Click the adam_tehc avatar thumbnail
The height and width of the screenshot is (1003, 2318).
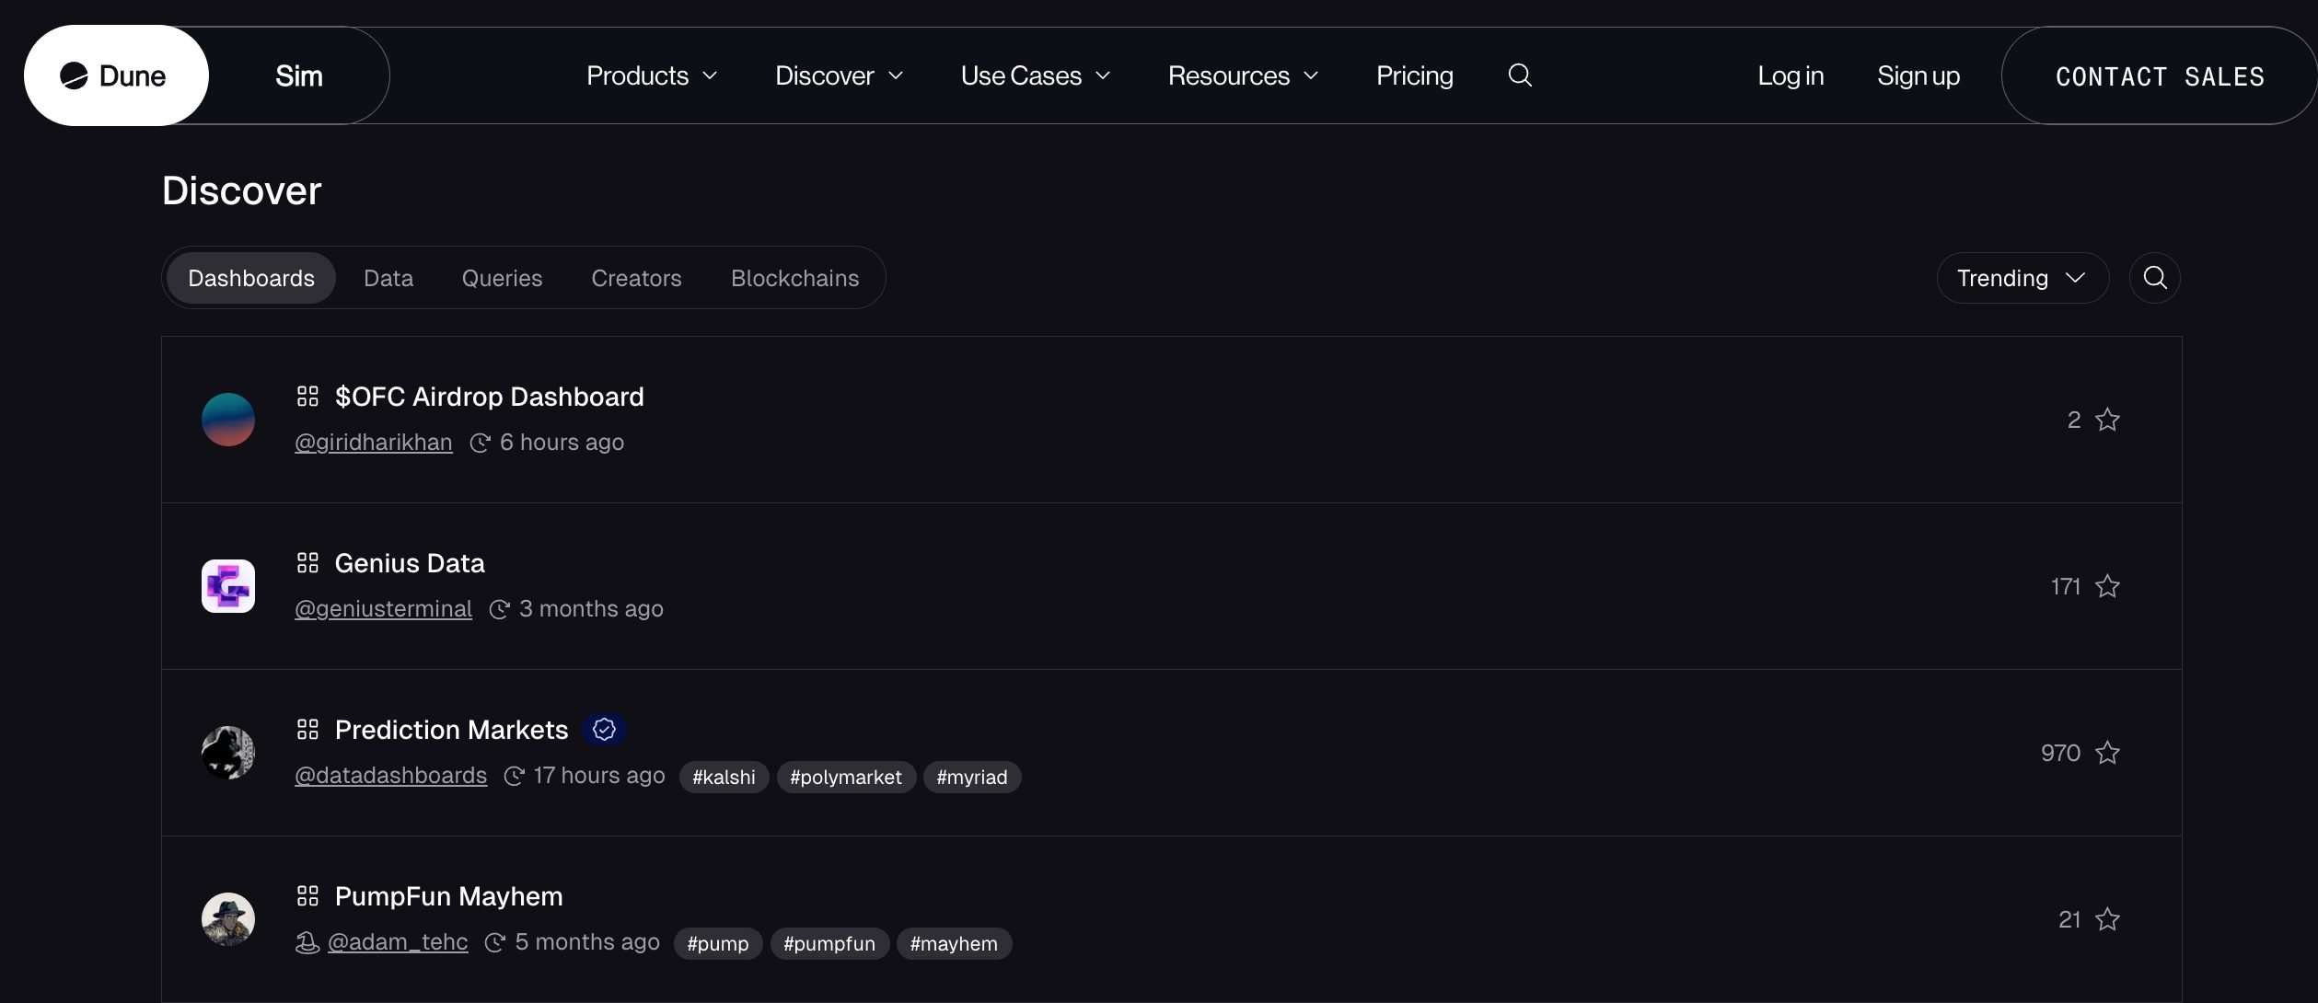tap(228, 919)
